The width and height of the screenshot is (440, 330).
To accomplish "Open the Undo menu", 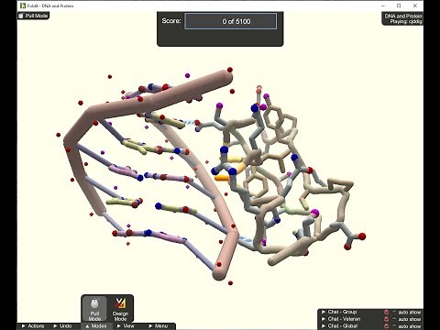I will (x=62, y=326).
